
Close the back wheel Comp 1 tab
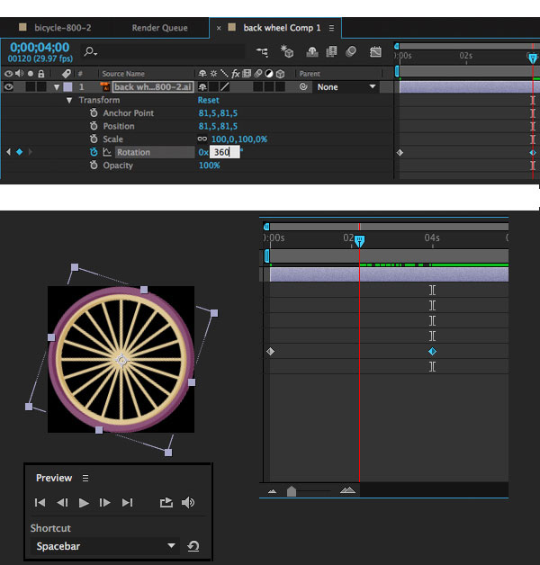(x=219, y=28)
